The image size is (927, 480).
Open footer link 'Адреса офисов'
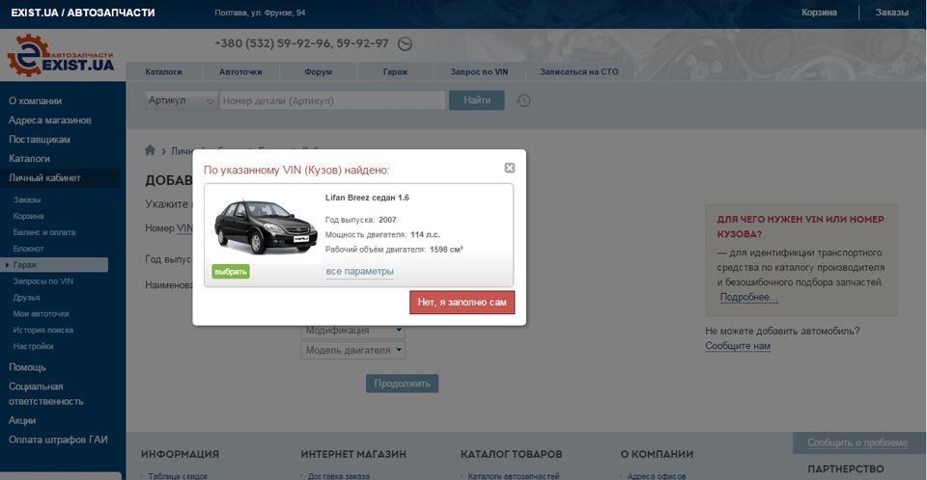(657, 476)
